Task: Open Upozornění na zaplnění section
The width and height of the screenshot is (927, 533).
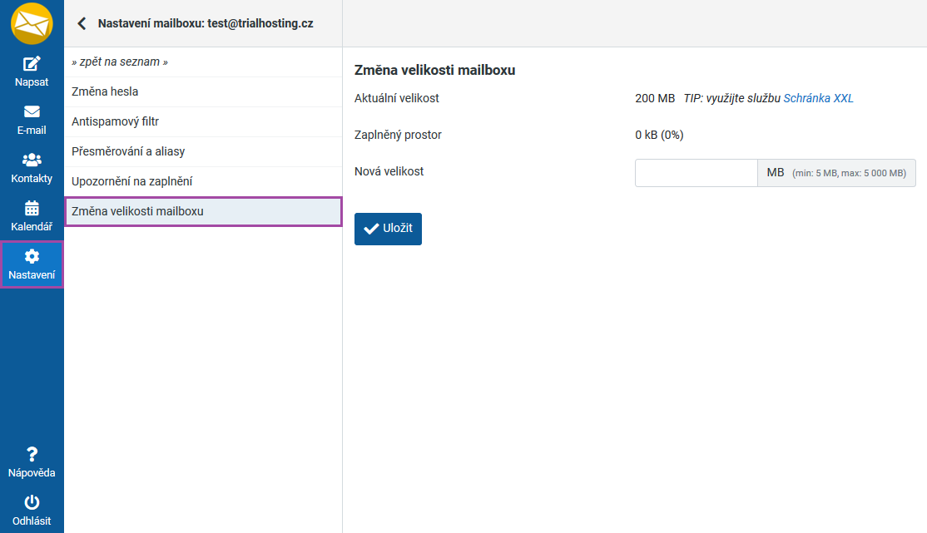Action: pos(132,181)
